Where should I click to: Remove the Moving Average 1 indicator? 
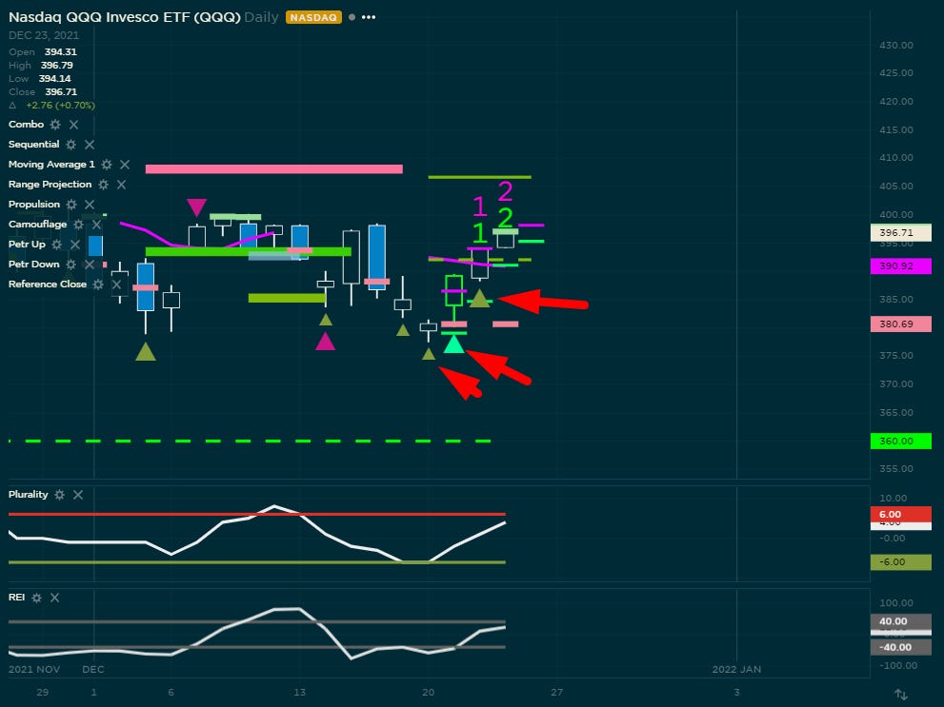coord(125,164)
